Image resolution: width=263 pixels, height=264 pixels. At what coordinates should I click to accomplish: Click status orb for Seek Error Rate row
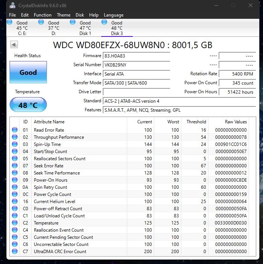click(15, 166)
